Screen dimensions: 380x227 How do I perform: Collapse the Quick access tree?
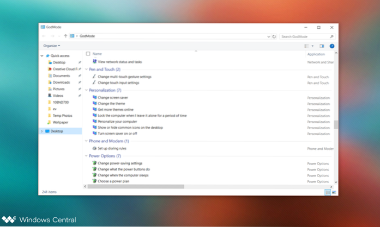tap(42, 55)
